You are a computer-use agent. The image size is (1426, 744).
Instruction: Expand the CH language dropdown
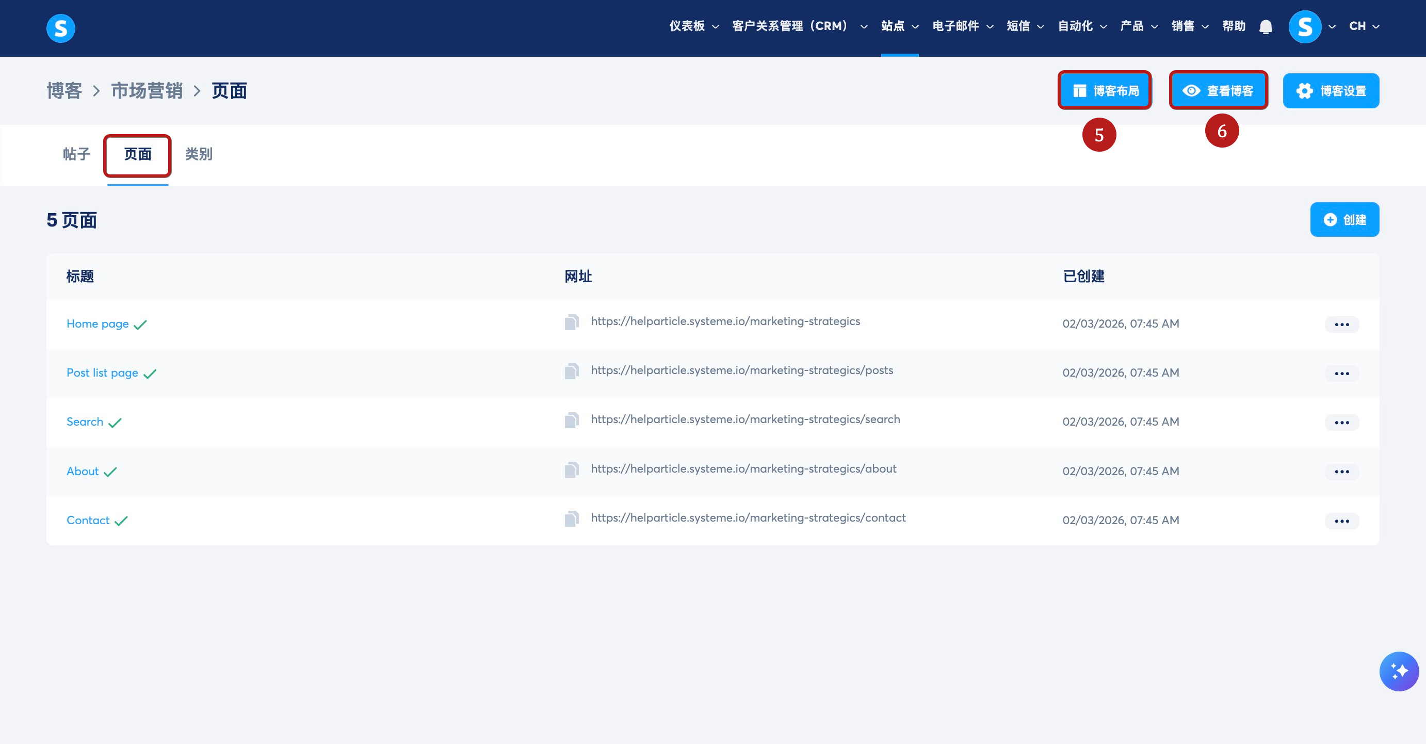(x=1364, y=26)
